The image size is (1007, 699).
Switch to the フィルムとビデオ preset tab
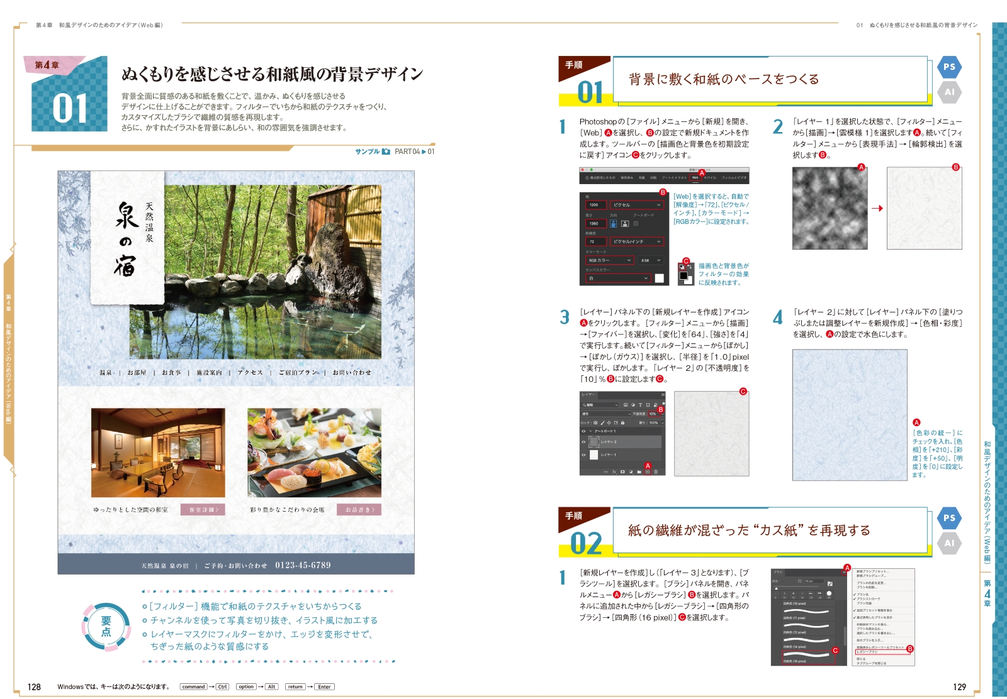[x=734, y=178]
